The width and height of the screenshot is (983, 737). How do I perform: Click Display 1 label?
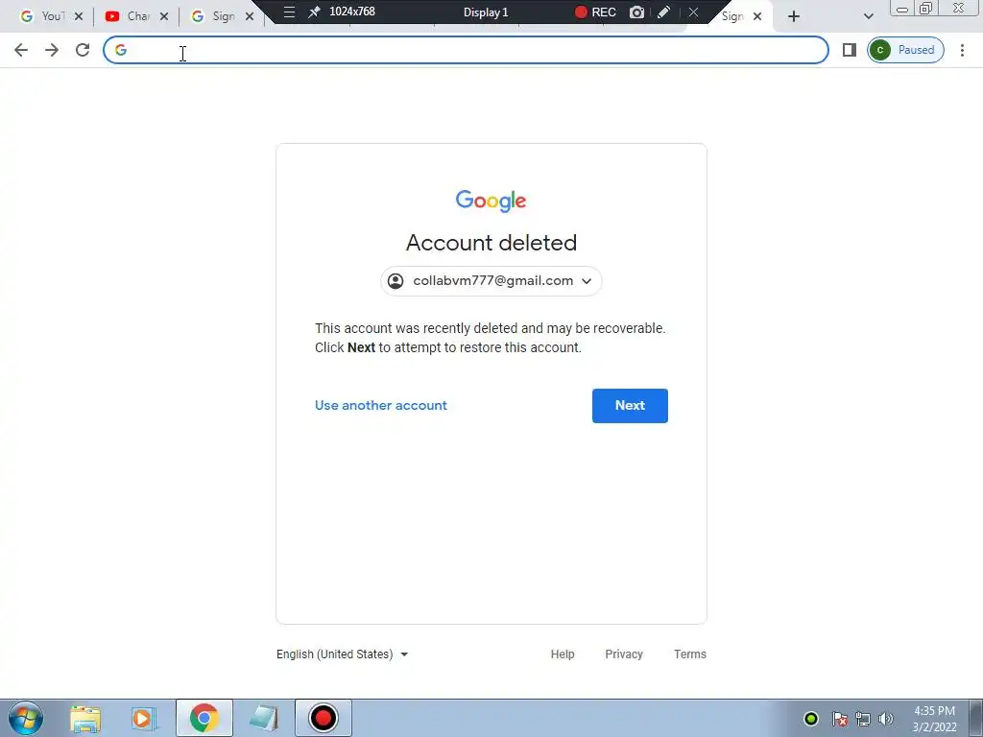(486, 12)
